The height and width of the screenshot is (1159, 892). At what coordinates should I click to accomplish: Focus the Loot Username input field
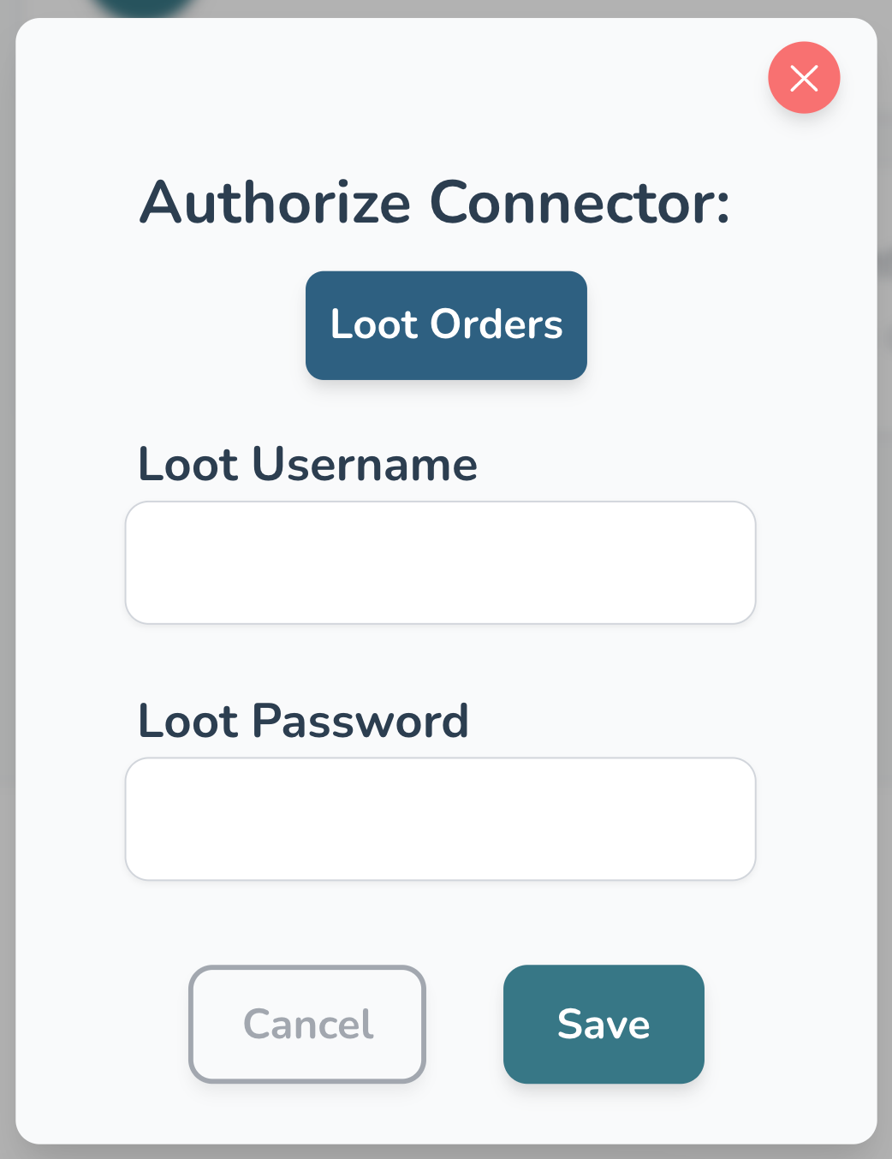440,562
